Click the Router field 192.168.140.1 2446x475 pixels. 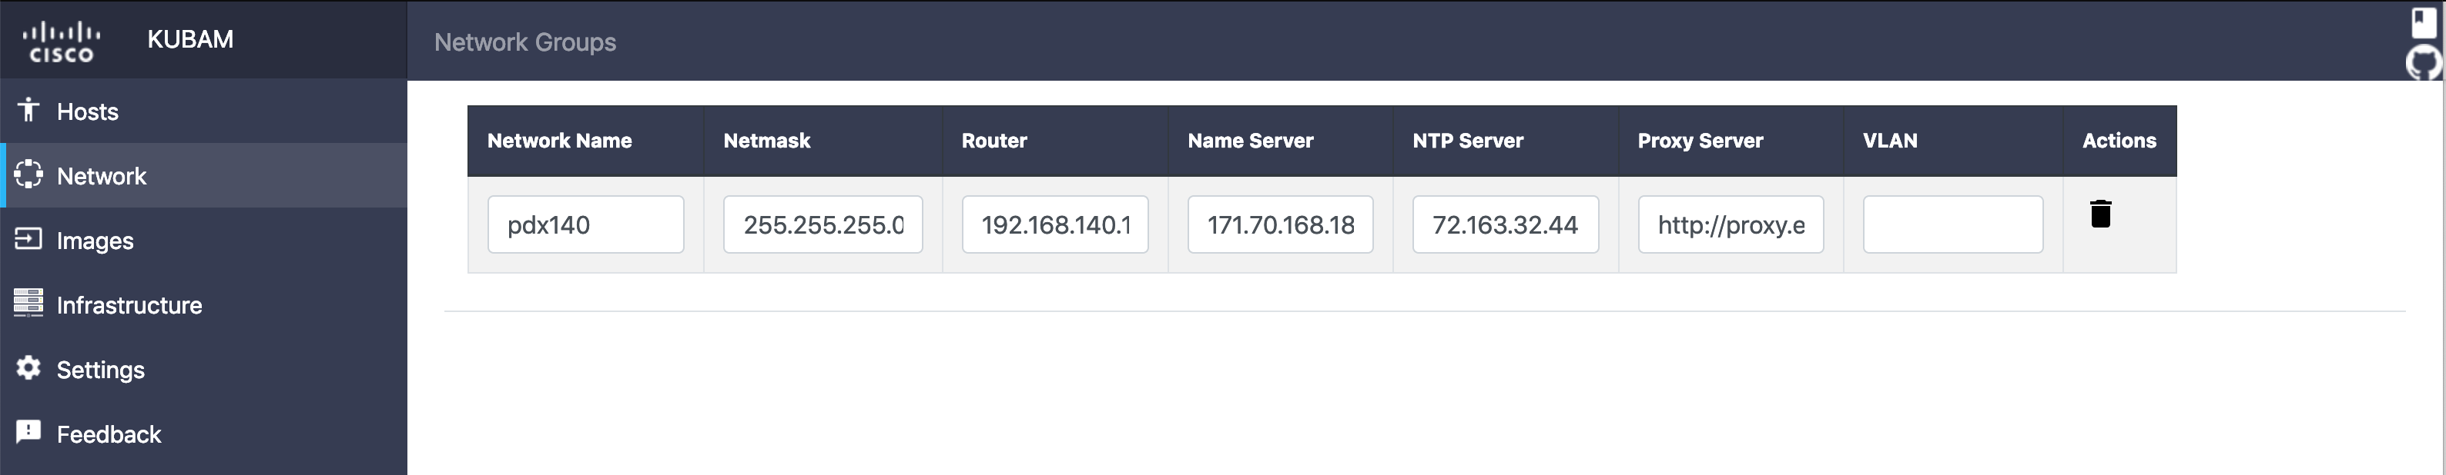tap(1055, 224)
